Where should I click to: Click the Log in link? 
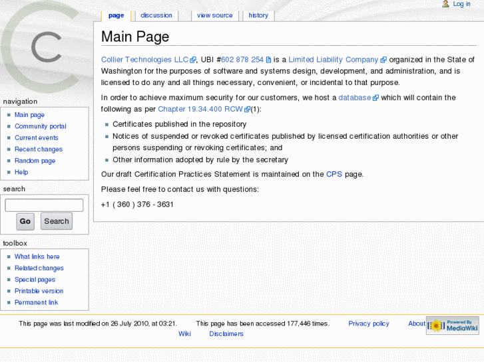pyautogui.click(x=461, y=4)
